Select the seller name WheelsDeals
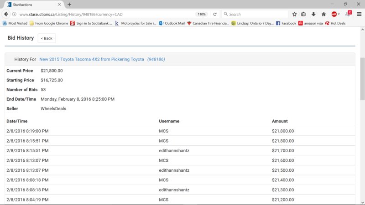Image resolution: width=365 pixels, height=205 pixels. click(53, 109)
